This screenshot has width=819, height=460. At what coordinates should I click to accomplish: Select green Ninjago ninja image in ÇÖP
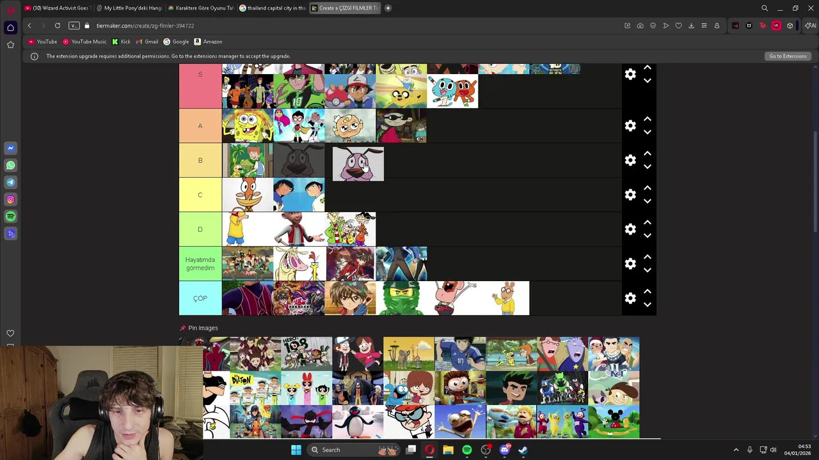[401, 298]
